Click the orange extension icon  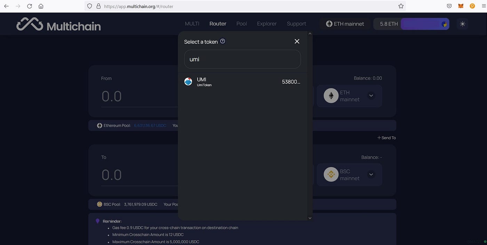coord(472,6)
